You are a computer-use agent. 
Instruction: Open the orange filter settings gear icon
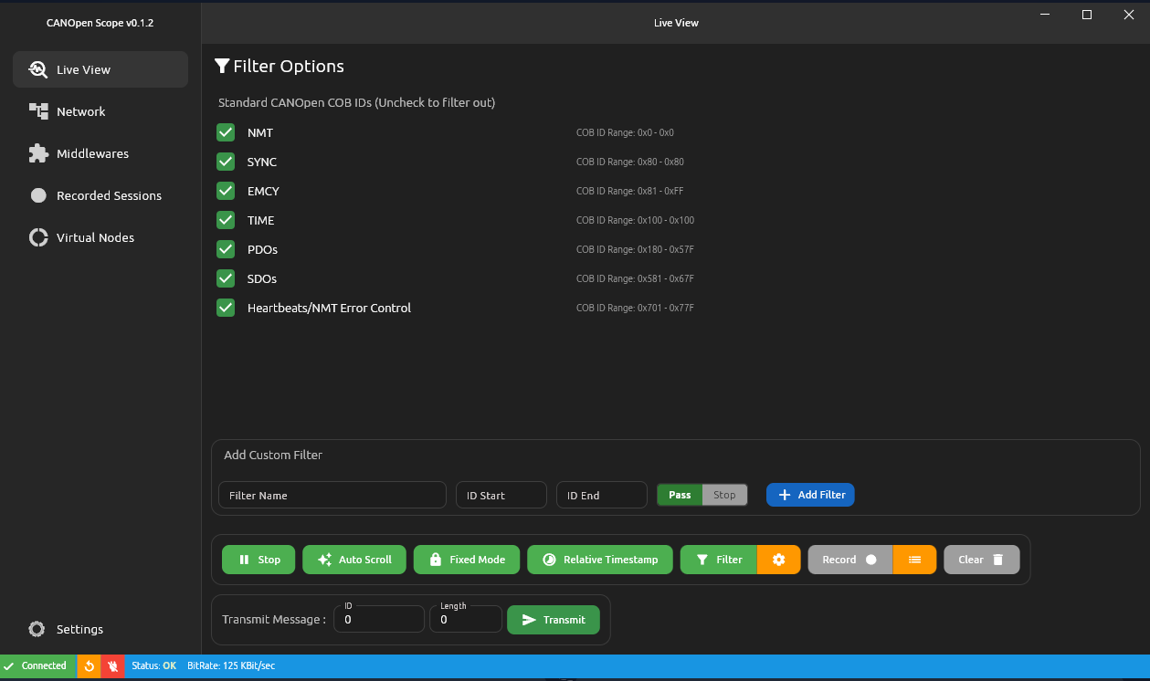click(778, 560)
